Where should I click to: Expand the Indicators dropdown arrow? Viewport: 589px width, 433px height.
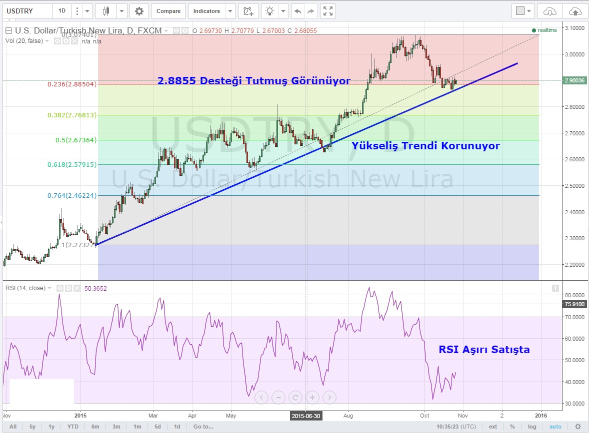(x=229, y=11)
